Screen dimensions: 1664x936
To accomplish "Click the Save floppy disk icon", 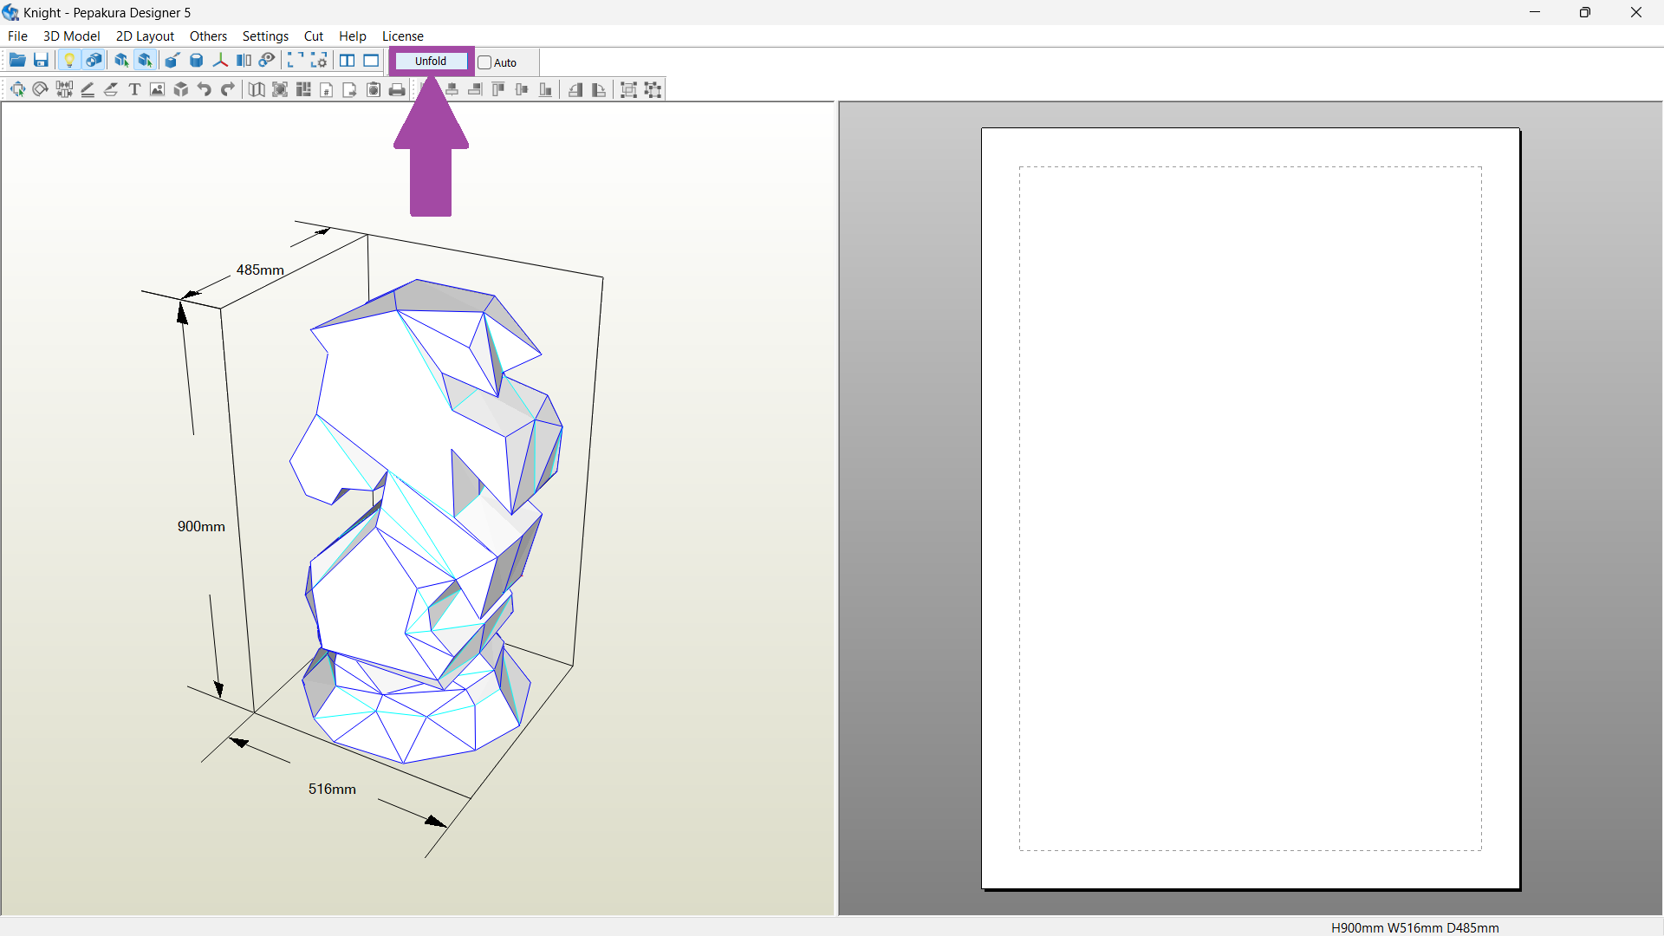I will click(x=41, y=61).
